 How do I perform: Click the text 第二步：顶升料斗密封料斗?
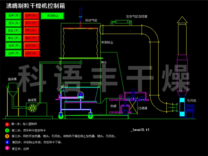click(29, 131)
